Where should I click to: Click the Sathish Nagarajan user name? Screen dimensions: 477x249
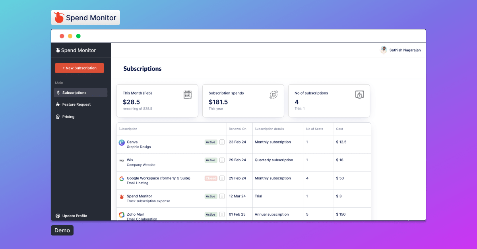coord(405,50)
